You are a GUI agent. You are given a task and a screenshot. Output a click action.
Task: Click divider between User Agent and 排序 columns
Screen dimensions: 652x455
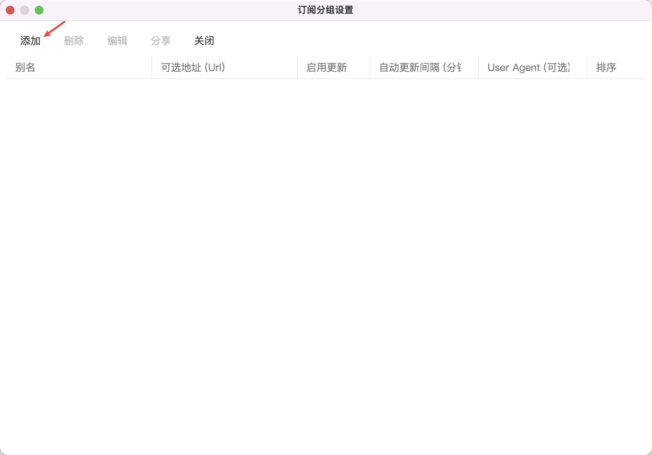[x=587, y=67]
